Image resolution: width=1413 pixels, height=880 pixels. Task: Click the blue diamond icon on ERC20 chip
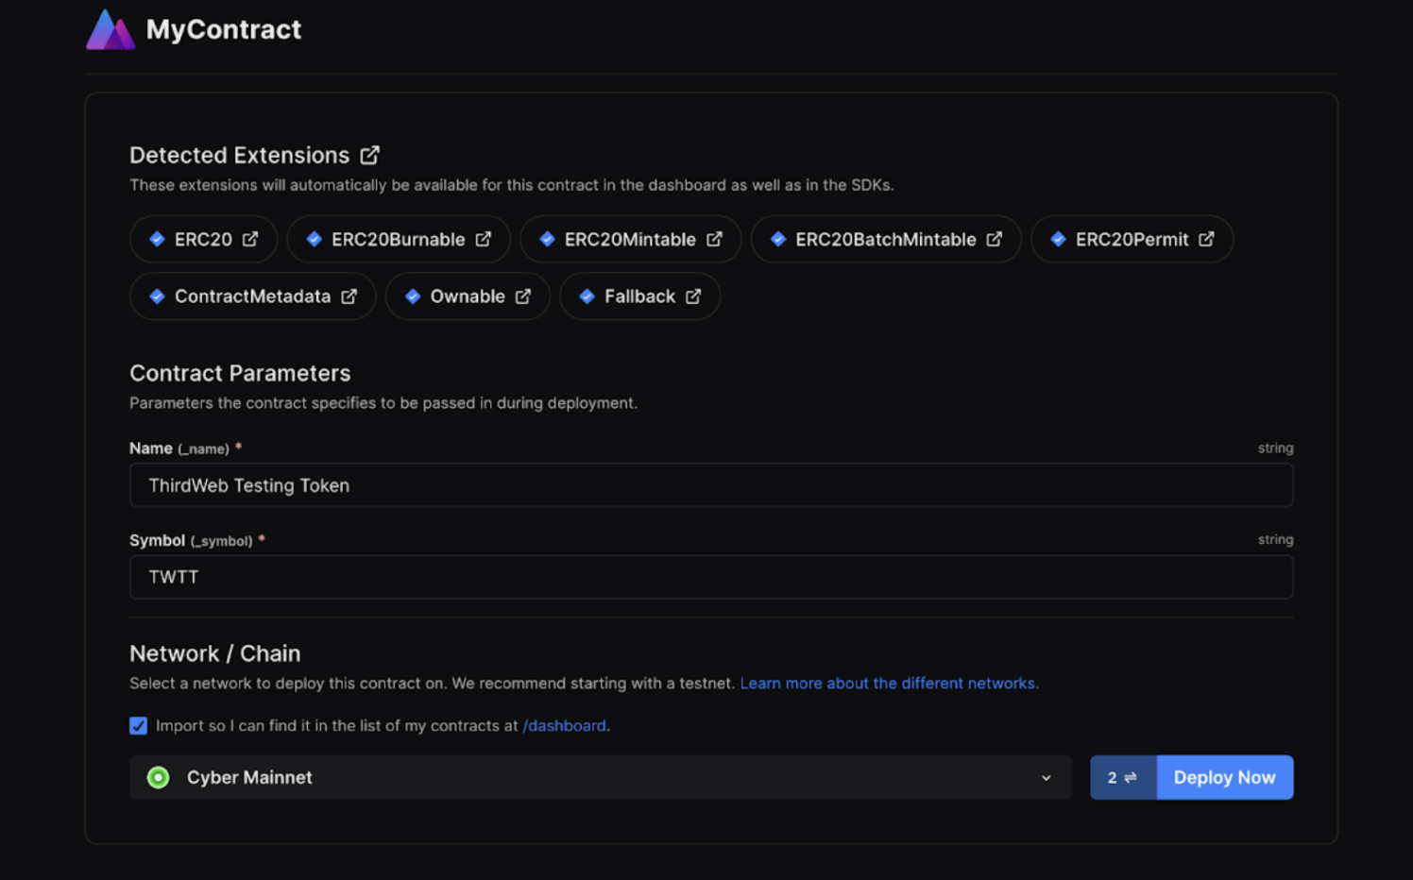[158, 240]
